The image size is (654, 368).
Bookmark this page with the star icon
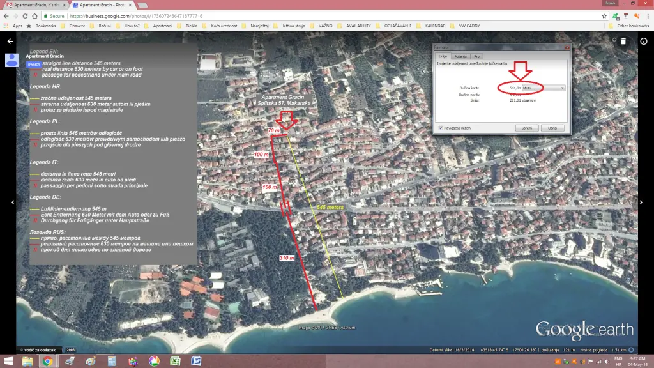[604, 16]
